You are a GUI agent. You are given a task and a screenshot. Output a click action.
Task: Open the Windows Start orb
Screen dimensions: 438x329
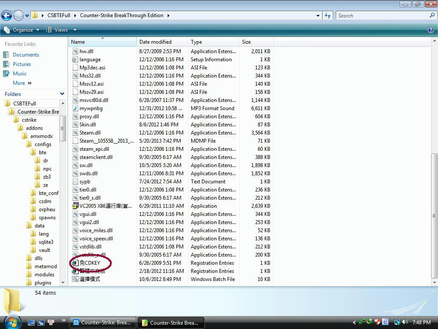(12, 322)
